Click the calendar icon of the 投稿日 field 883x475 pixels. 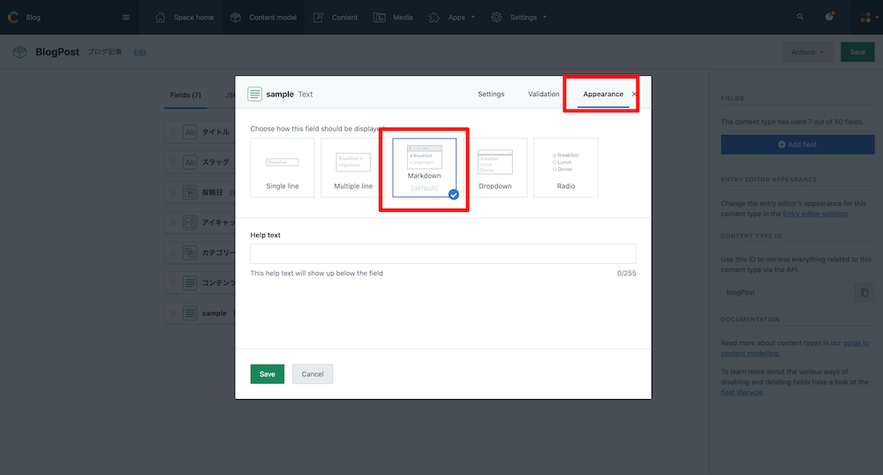coord(191,192)
